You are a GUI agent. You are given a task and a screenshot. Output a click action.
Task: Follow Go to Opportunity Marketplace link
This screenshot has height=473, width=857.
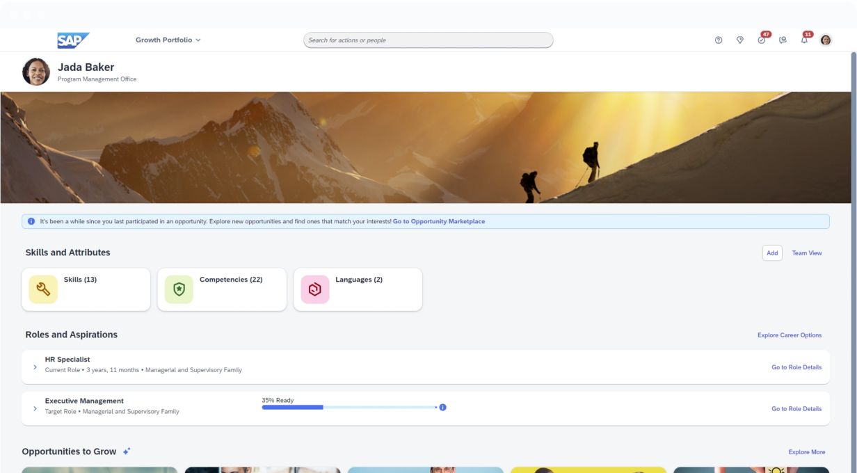tap(439, 222)
